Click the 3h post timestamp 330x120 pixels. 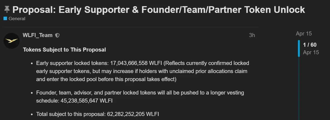pyautogui.click(x=252, y=35)
